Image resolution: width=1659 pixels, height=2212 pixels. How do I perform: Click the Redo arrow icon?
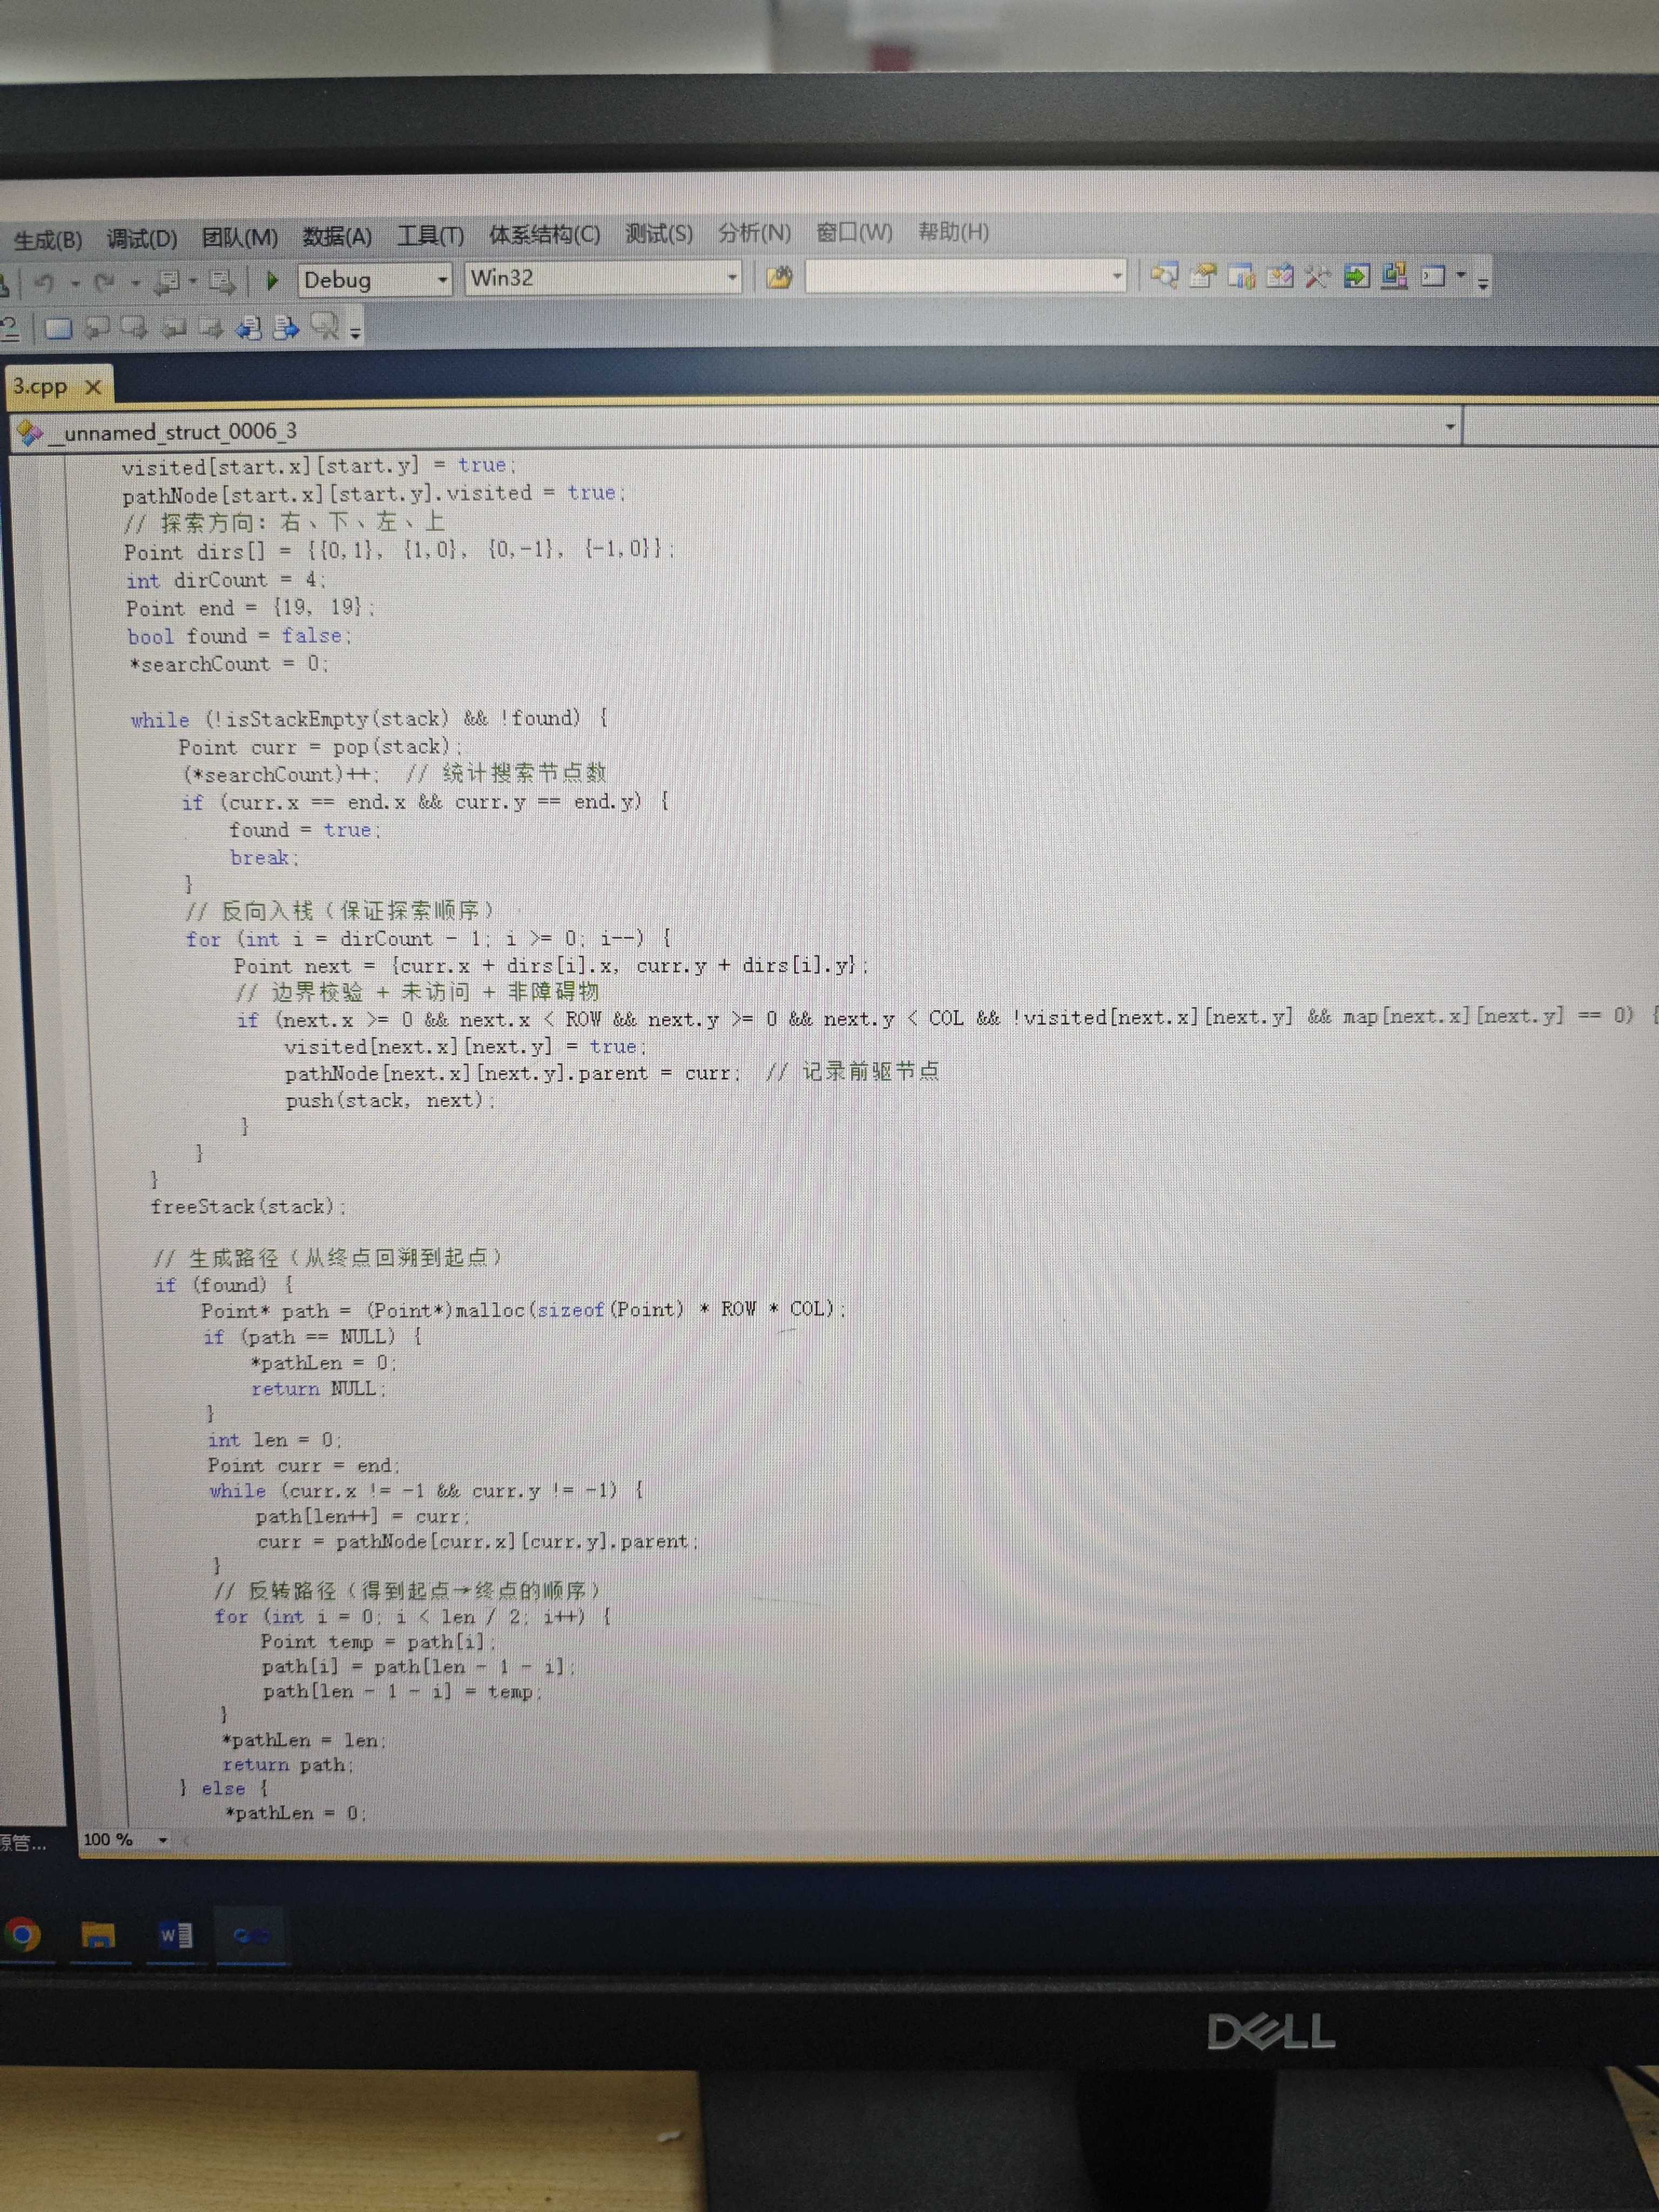tap(104, 283)
